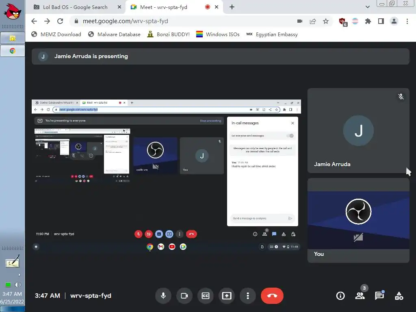This screenshot has width=416, height=312.
Task: Click the 3:47 AM system clock
Action: 12,294
